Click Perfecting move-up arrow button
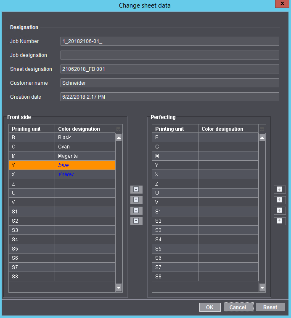This screenshot has height=318, width=291. (x=280, y=200)
